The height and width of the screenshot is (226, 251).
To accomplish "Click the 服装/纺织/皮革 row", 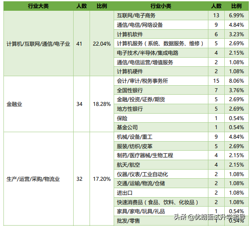I will click(x=181, y=146).
